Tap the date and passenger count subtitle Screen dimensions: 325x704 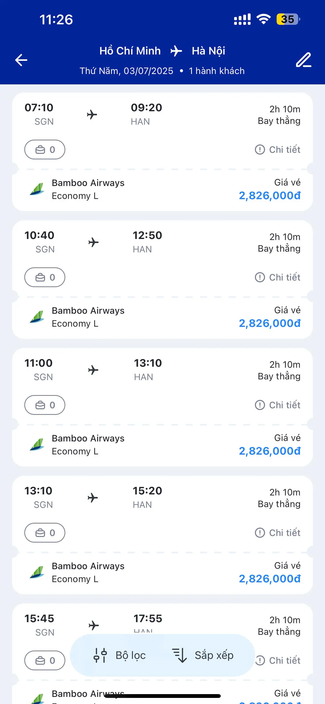162,71
